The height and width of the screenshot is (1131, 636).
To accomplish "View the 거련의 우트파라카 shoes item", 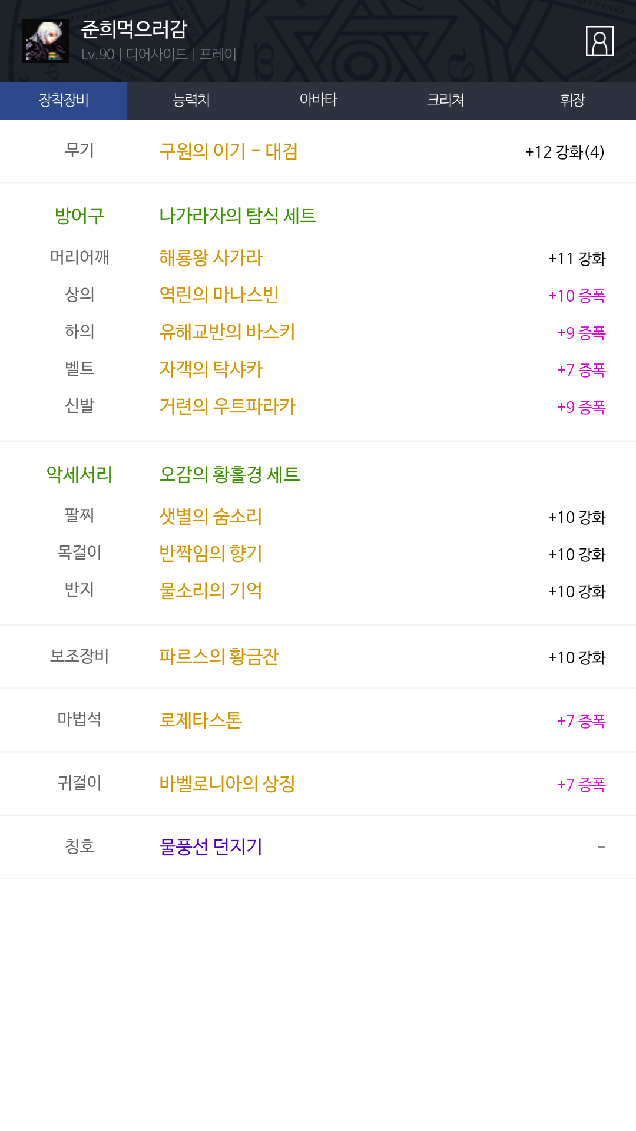I will pos(227,406).
